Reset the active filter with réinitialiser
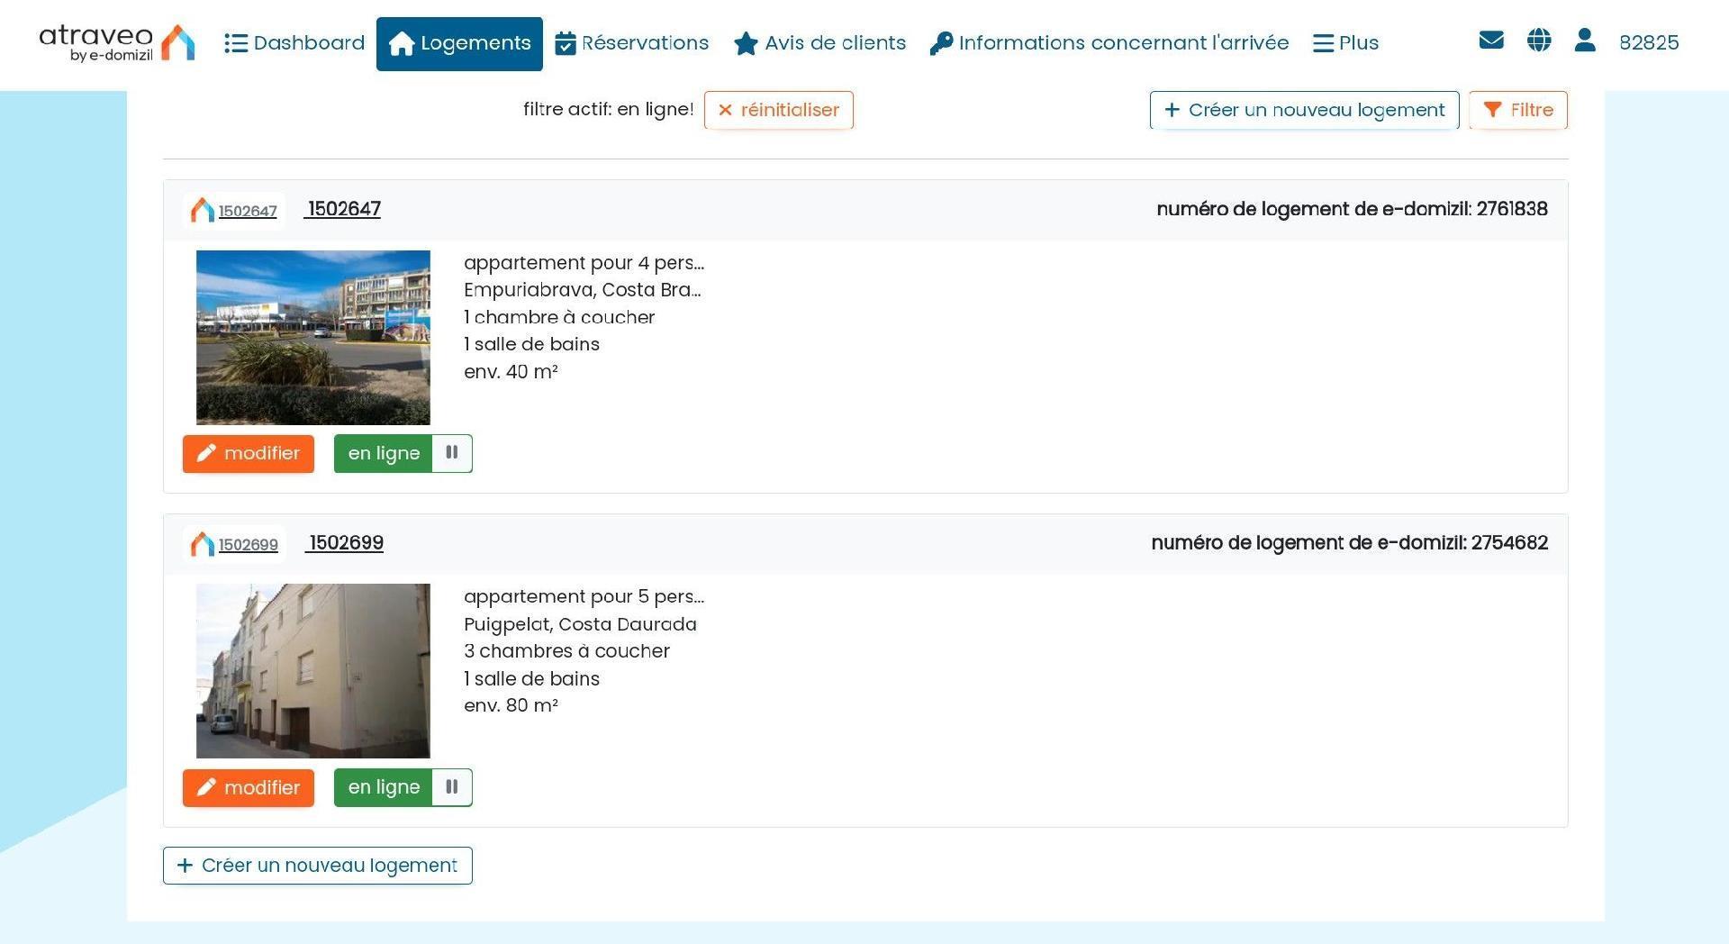The width and height of the screenshot is (1729, 944). (779, 110)
